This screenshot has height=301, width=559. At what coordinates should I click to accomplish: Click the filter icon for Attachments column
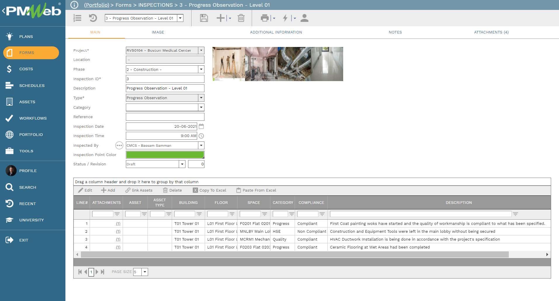click(117, 214)
